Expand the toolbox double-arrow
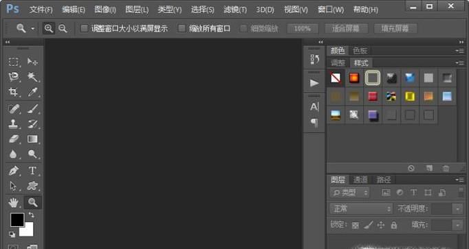 pos(8,42)
